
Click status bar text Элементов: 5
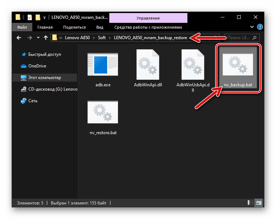[30, 203]
